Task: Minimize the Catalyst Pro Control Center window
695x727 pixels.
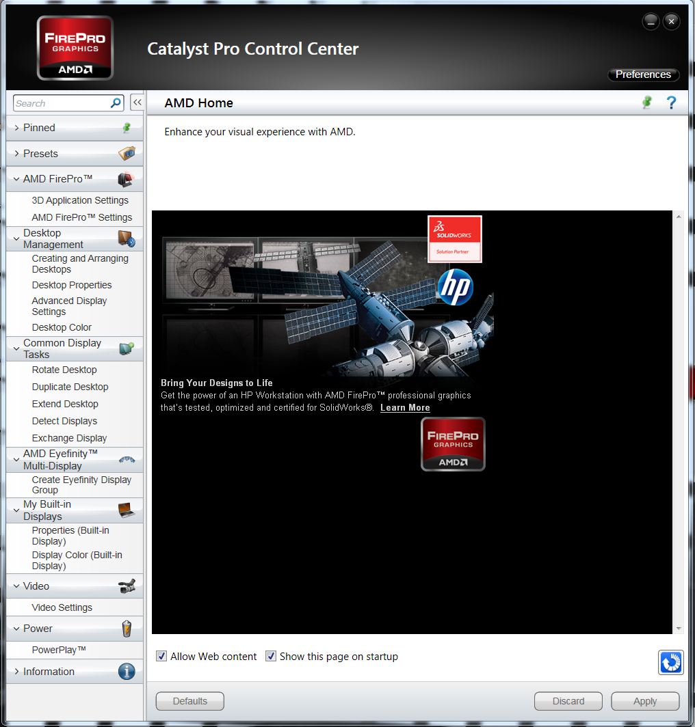Action: point(651,21)
